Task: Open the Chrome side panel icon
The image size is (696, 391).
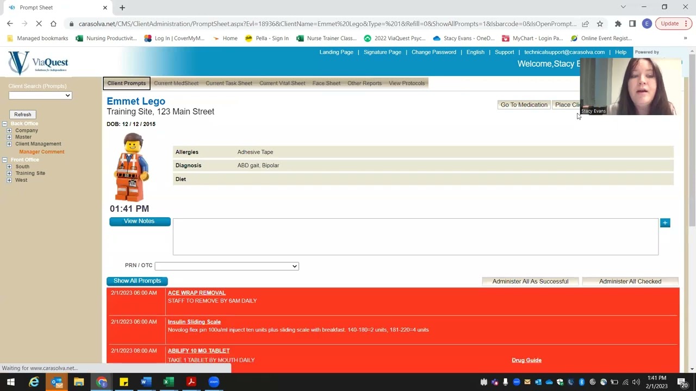Action: tap(632, 24)
